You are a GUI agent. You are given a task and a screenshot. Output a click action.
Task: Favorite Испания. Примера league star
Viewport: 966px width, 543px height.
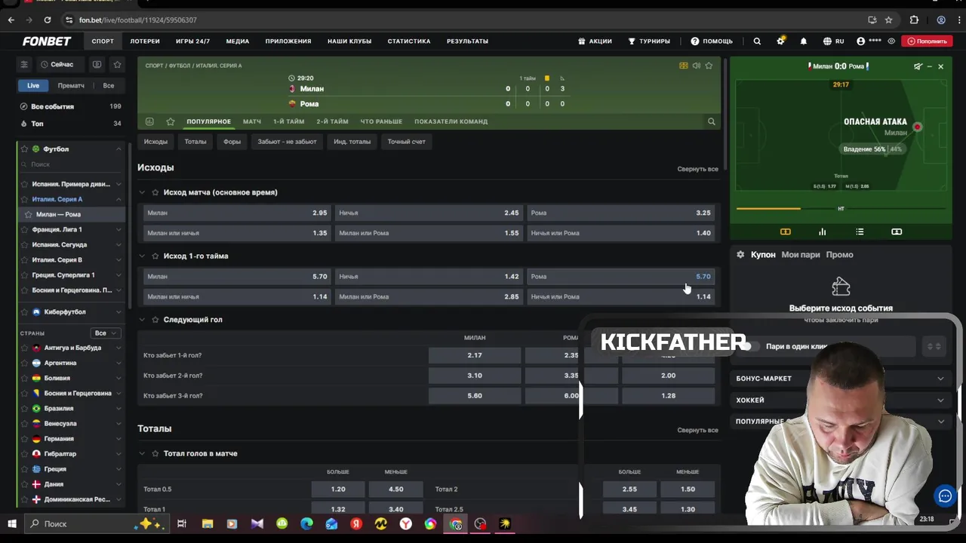coord(24,184)
